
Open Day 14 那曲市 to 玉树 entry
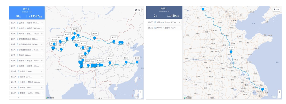point(27,93)
